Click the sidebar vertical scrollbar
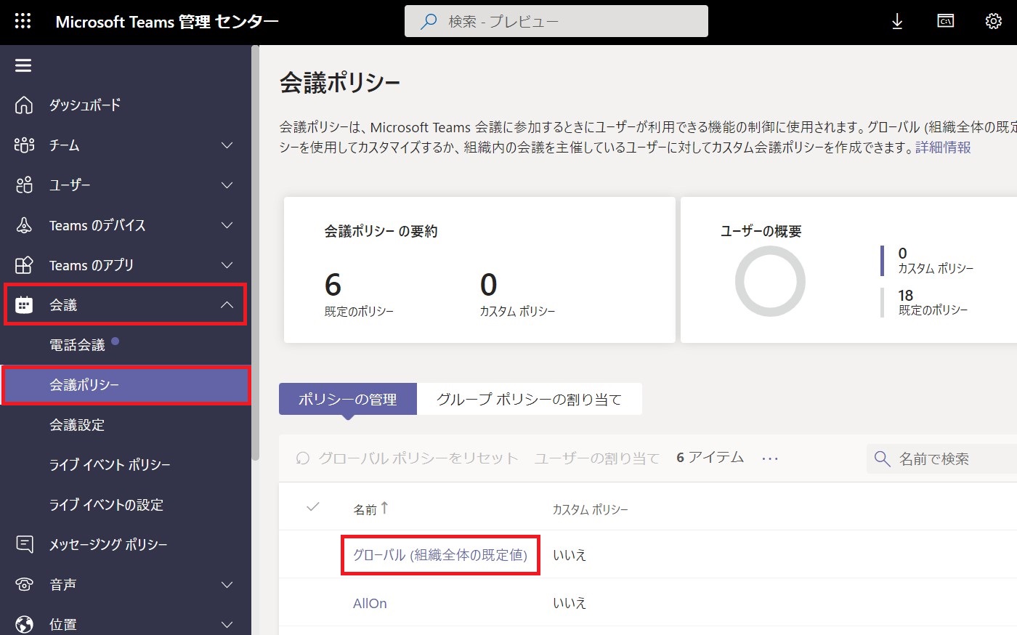1017x635 pixels. click(x=255, y=254)
